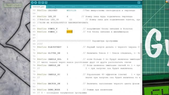The width and height of the screenshot is (169, 95).
Task: Click the WS2812B chipset value
Action: point(71,10)
